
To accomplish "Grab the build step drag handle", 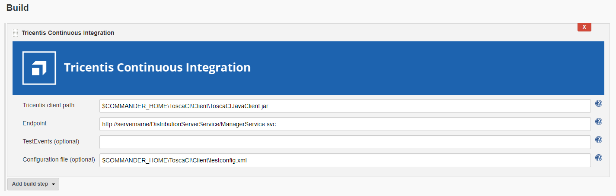I will (x=16, y=33).
